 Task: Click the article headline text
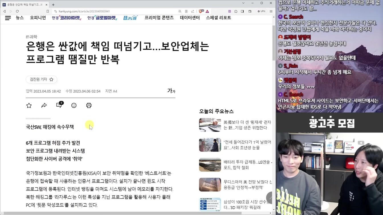pyautogui.click(x=117, y=53)
